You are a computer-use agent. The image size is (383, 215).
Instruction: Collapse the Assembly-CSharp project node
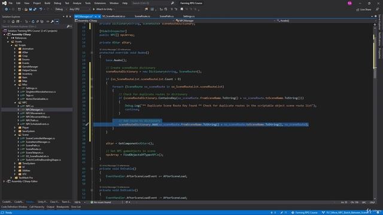pos(4,35)
